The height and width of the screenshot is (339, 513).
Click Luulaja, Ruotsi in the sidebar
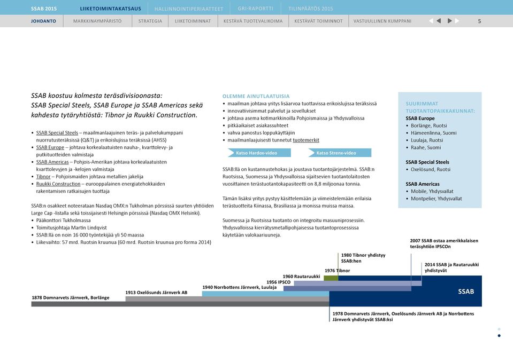(x=427, y=140)
